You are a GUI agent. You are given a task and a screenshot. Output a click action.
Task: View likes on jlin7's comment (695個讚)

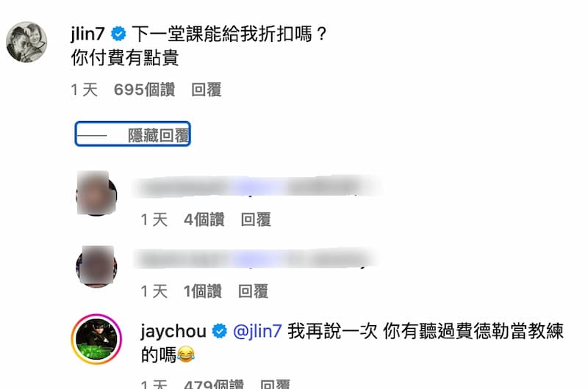click(144, 90)
